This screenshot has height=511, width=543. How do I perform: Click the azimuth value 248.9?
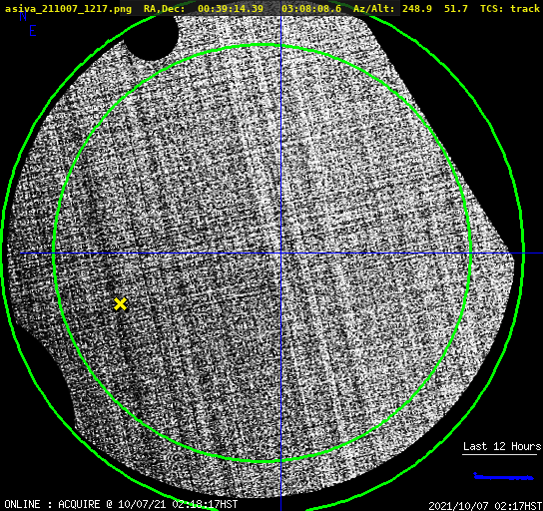(x=417, y=9)
